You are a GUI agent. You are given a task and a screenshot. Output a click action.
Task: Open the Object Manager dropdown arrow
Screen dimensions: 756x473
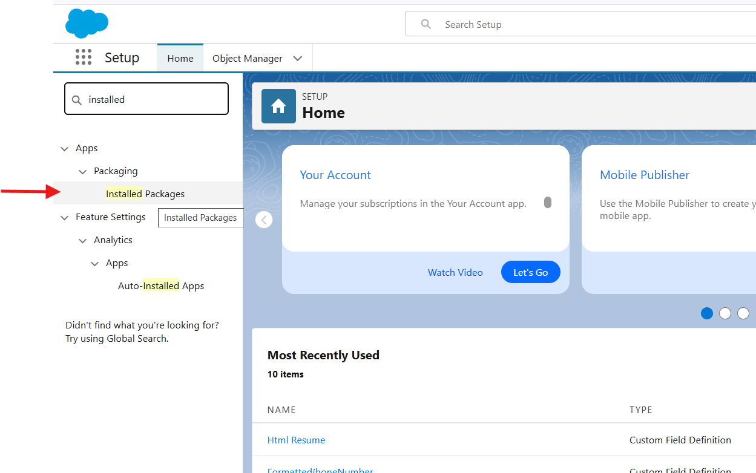pos(297,59)
